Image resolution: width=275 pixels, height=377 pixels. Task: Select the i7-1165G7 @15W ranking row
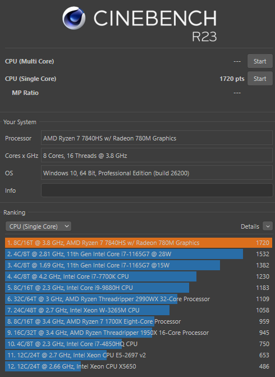click(139, 265)
